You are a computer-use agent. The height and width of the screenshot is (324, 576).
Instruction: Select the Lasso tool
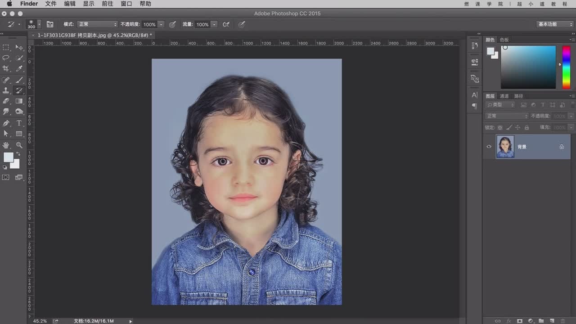point(6,58)
